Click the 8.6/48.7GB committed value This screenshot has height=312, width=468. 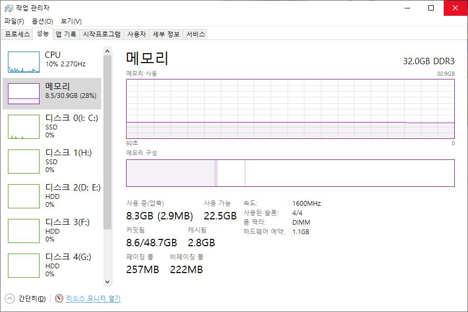click(x=151, y=243)
